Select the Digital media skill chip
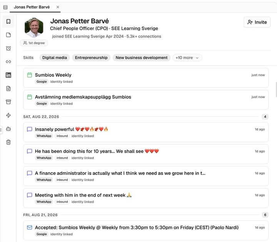 [x=55, y=58]
